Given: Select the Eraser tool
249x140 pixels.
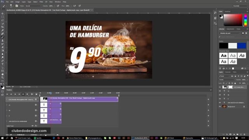Looking at the screenshot, I should click(2, 47).
